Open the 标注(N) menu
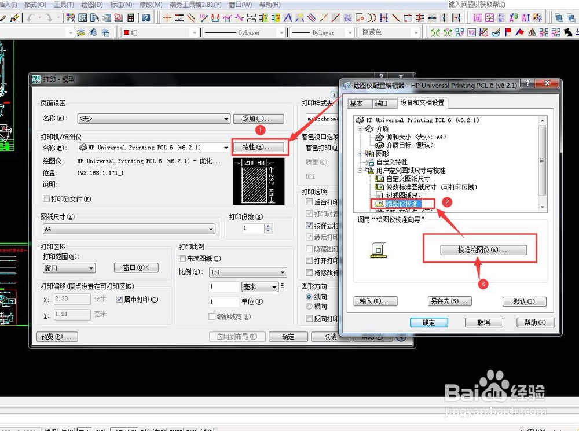Screen dimensions: 579x431 pos(121,5)
